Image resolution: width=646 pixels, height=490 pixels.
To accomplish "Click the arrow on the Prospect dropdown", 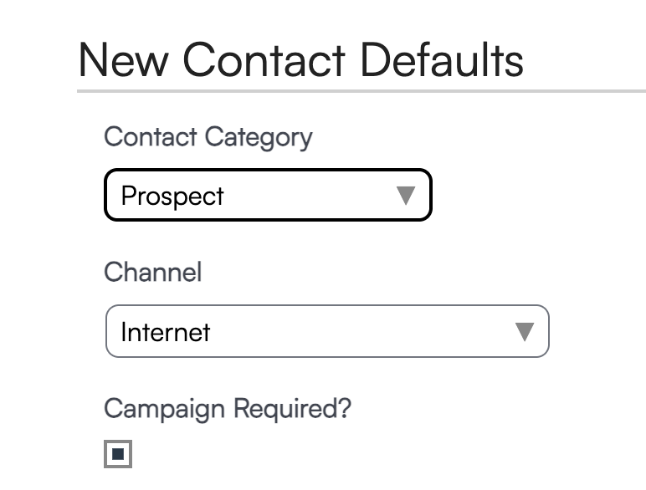I will (406, 196).
